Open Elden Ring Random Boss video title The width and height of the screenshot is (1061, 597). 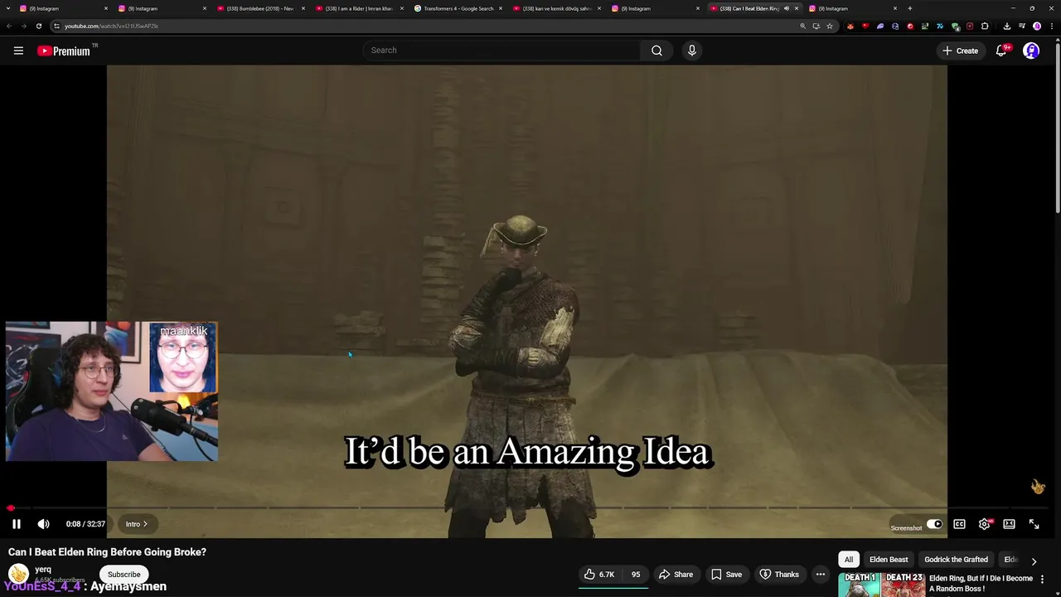tap(981, 584)
